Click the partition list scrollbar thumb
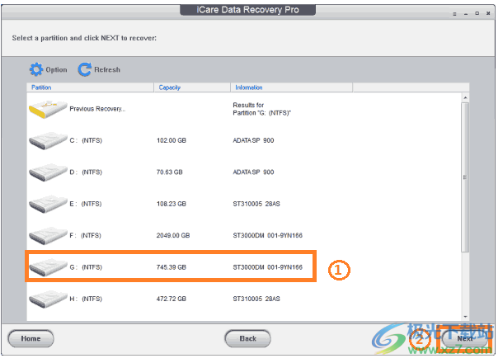The width and height of the screenshot is (503, 363). [x=465, y=177]
